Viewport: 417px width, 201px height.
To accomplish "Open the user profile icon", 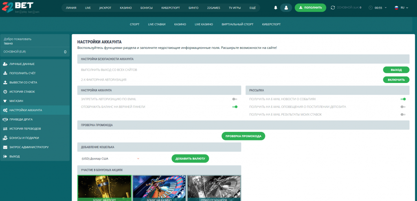I will coord(286,7).
